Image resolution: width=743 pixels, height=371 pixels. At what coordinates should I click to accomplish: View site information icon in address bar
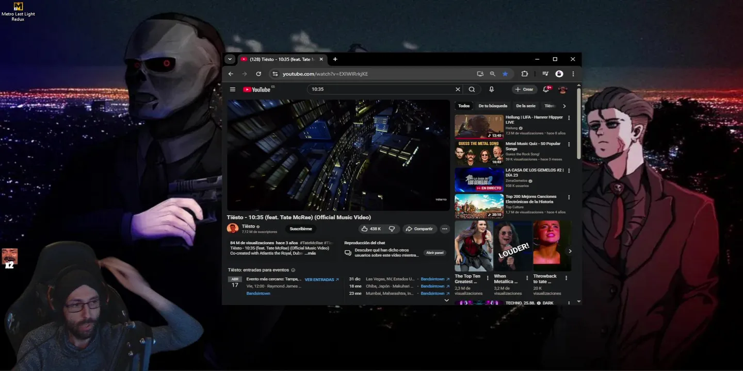(x=275, y=74)
